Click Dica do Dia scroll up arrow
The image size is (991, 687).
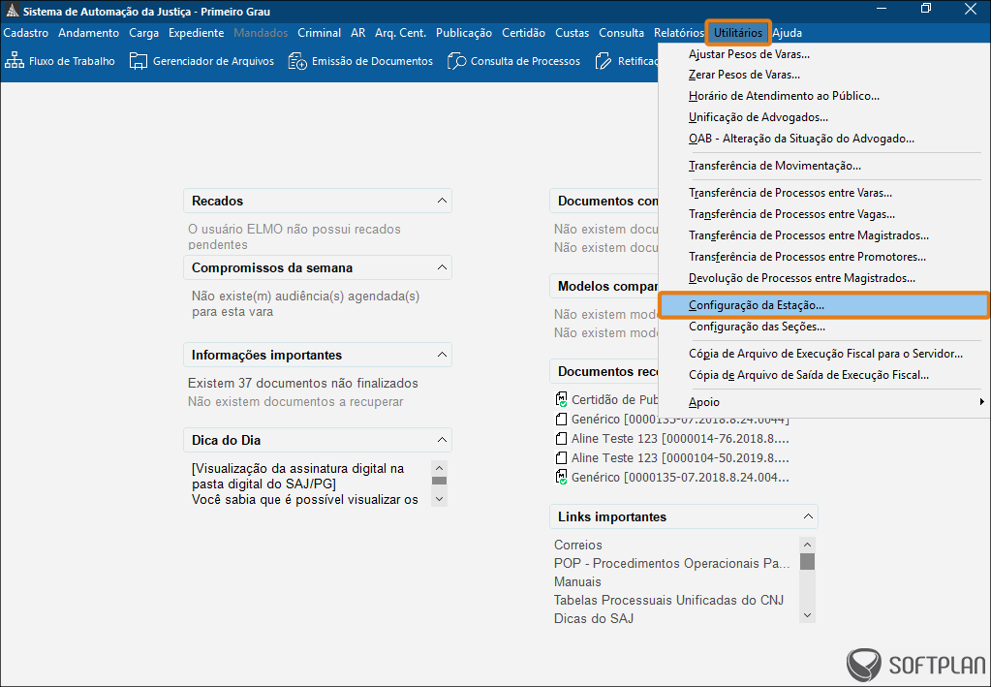click(x=439, y=468)
